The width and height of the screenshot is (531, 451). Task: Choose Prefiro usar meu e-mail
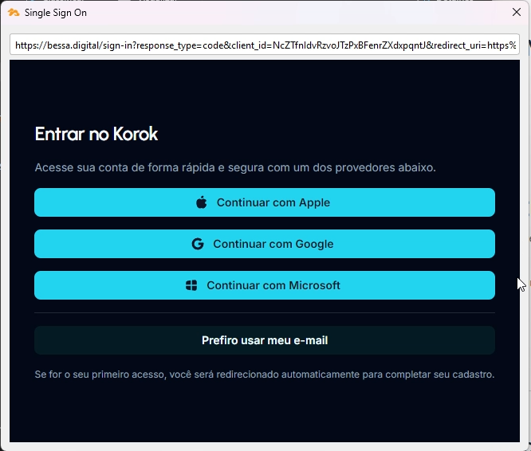[x=265, y=340]
